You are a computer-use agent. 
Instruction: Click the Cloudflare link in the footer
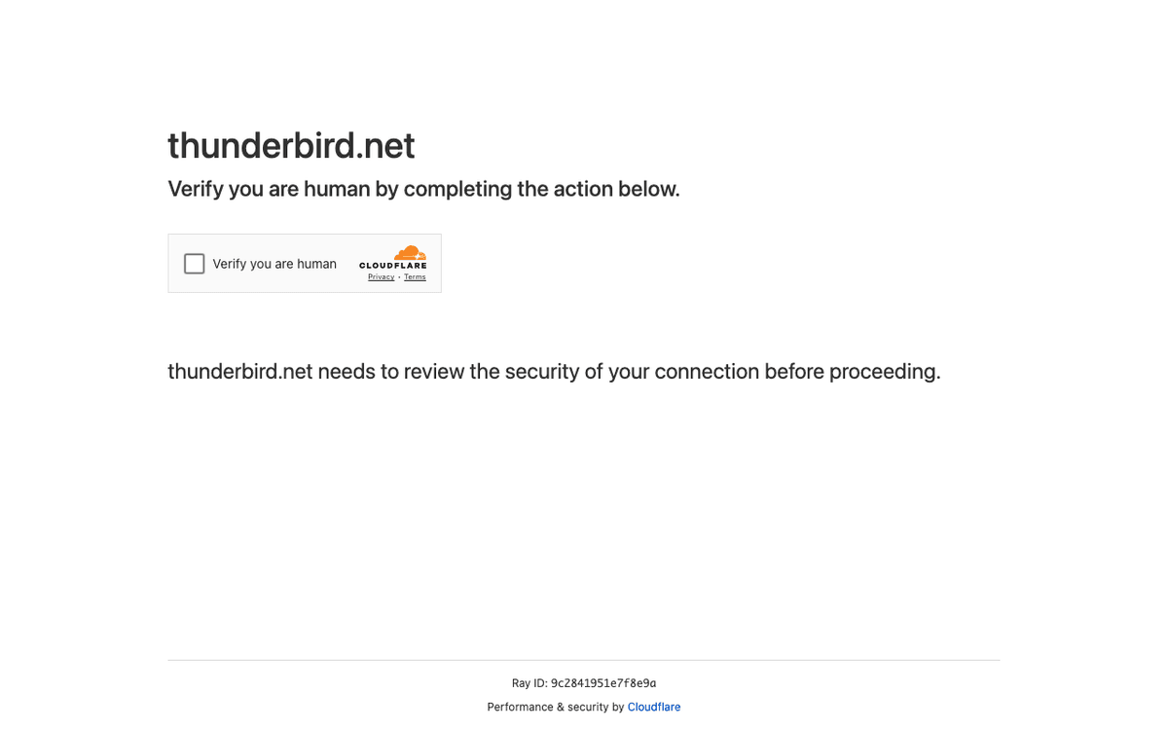653,707
